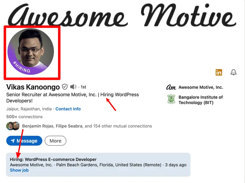View 500+ connections
Image resolution: width=245 pixels, height=183 pixels.
click(x=24, y=117)
